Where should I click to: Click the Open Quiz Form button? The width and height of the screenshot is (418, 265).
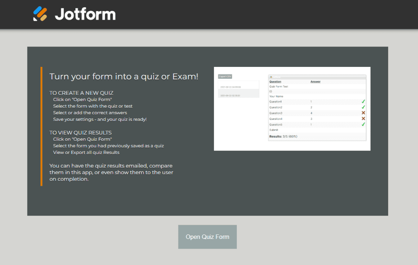207,237
